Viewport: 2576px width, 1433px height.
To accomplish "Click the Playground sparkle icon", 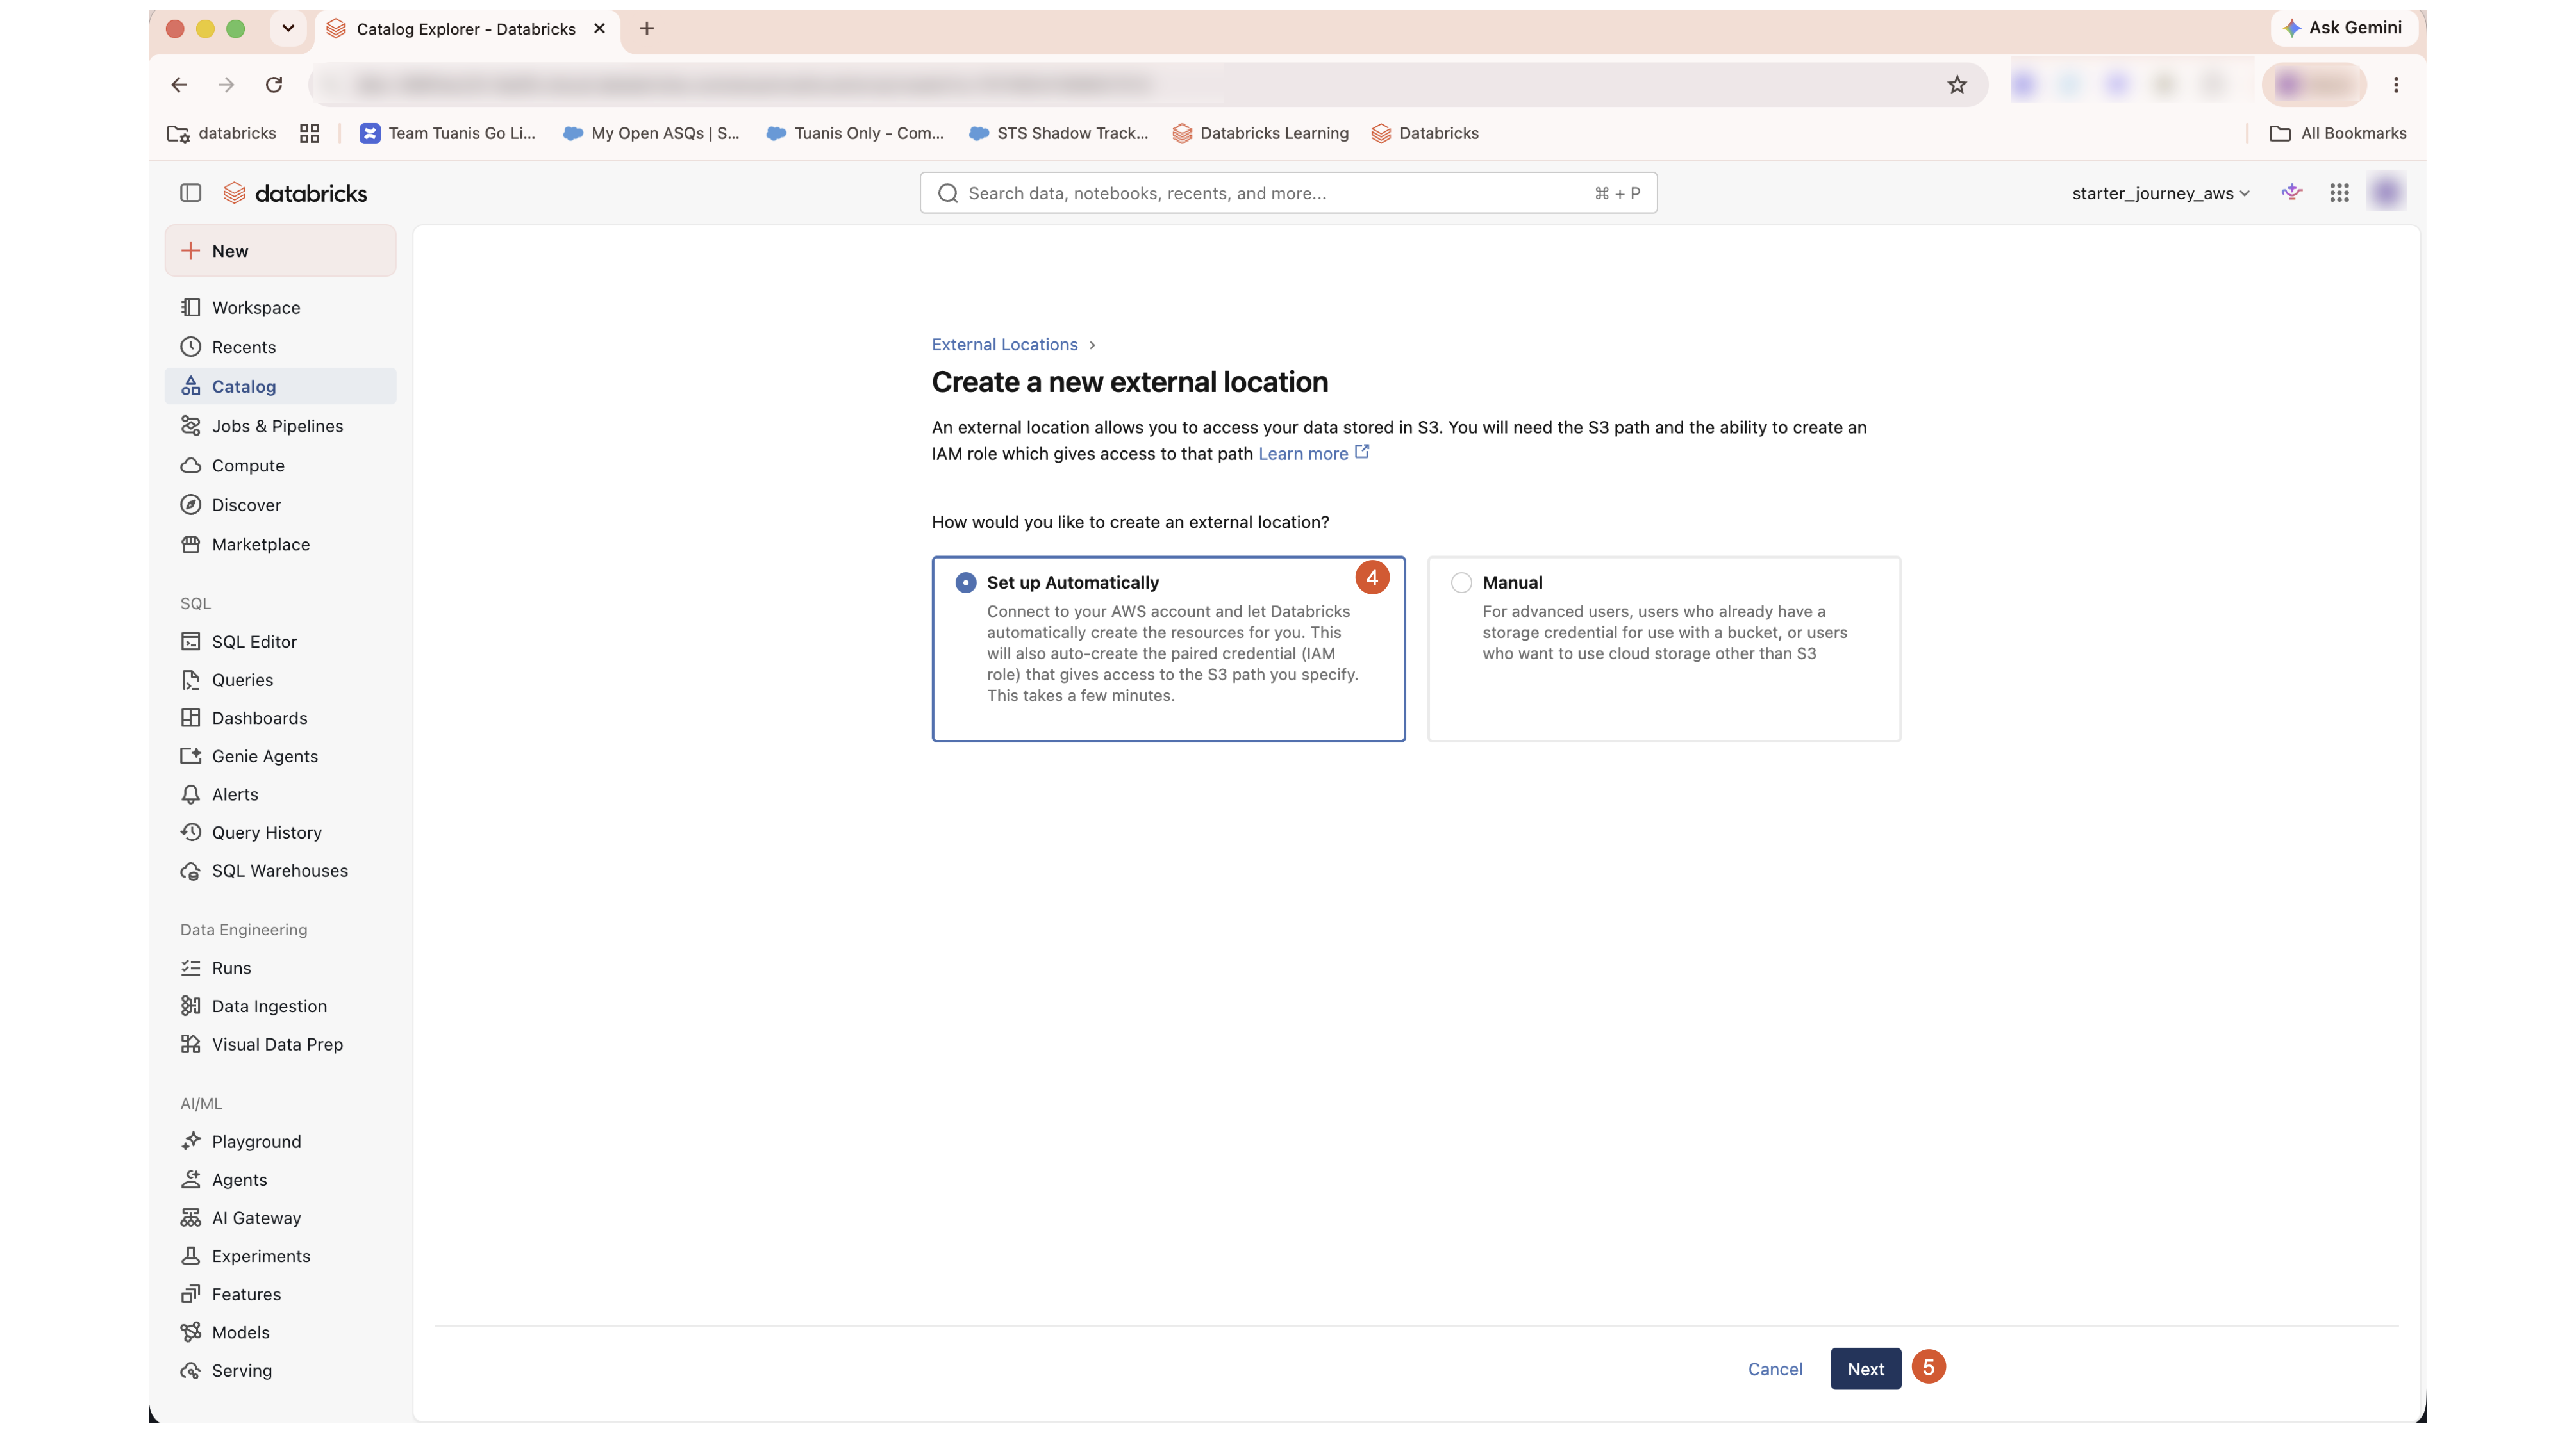I will coord(190,1141).
